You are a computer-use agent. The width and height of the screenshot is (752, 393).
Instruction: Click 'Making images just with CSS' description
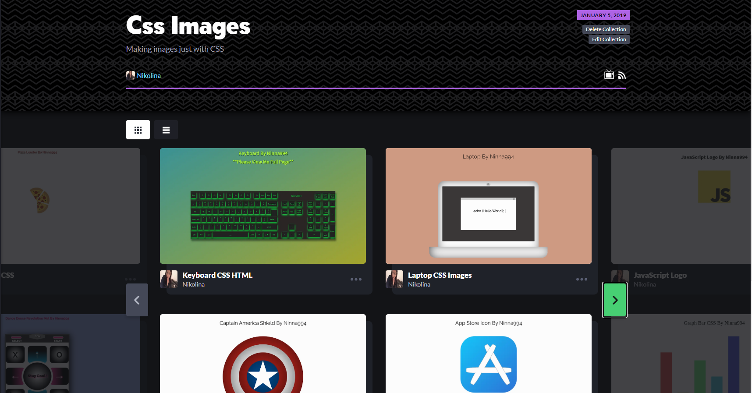tap(175, 49)
